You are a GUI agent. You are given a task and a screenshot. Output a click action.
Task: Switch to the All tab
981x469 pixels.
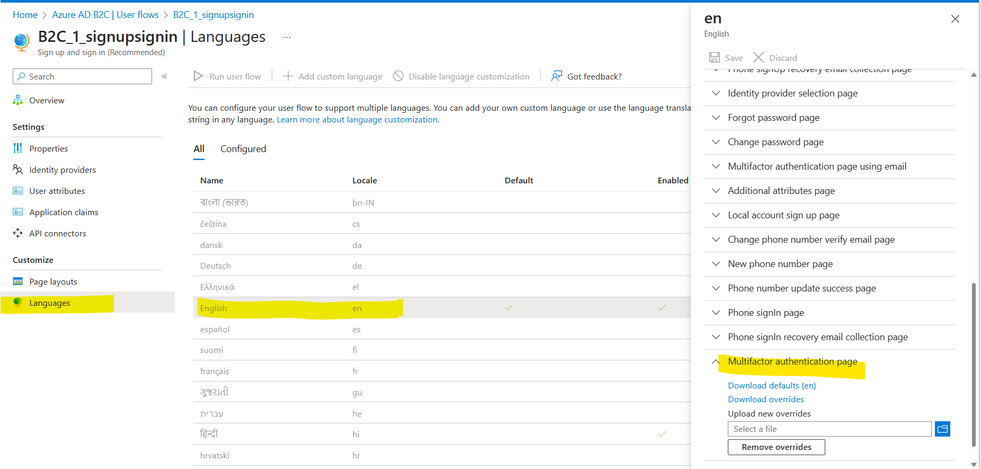(199, 149)
